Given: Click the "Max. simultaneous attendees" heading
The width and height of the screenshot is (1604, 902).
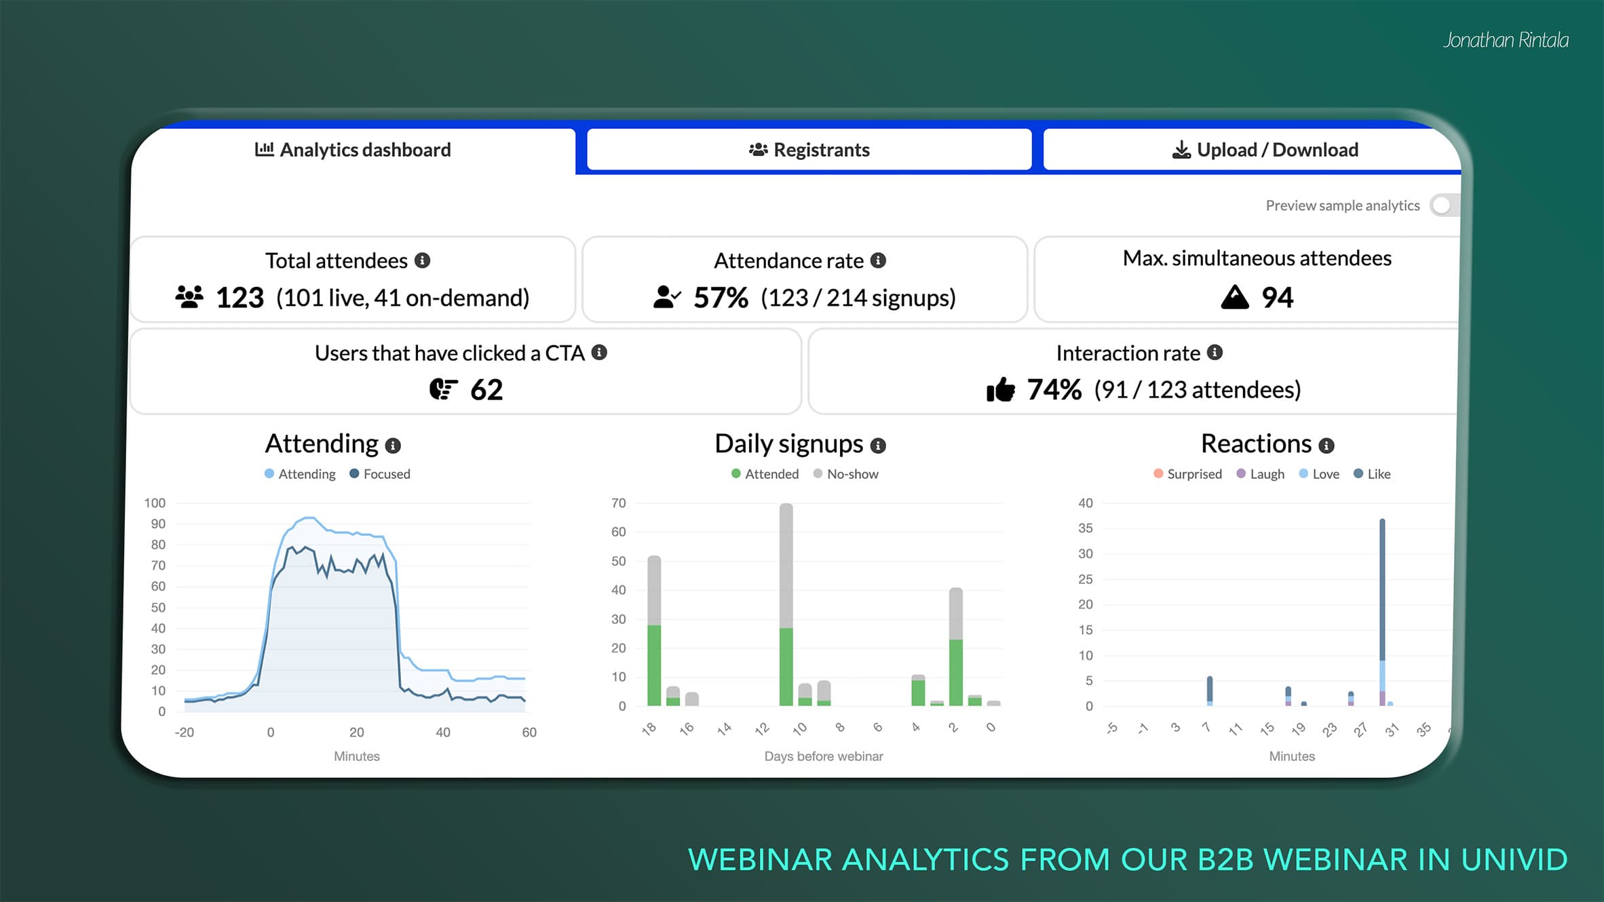Looking at the screenshot, I should 1257,258.
